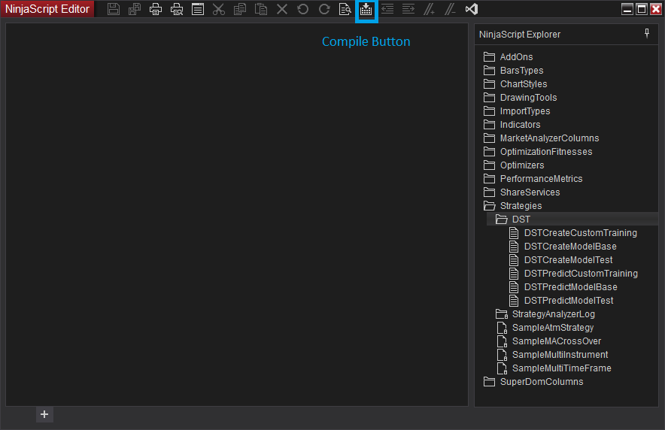Open the ShareServices folder
The width and height of the screenshot is (665, 430).
(521, 192)
